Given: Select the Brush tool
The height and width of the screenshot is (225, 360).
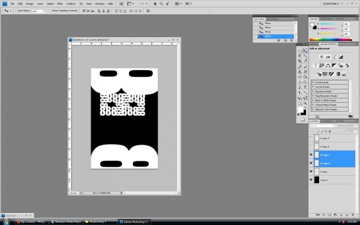Looking at the screenshot, I should [x=305, y=67].
